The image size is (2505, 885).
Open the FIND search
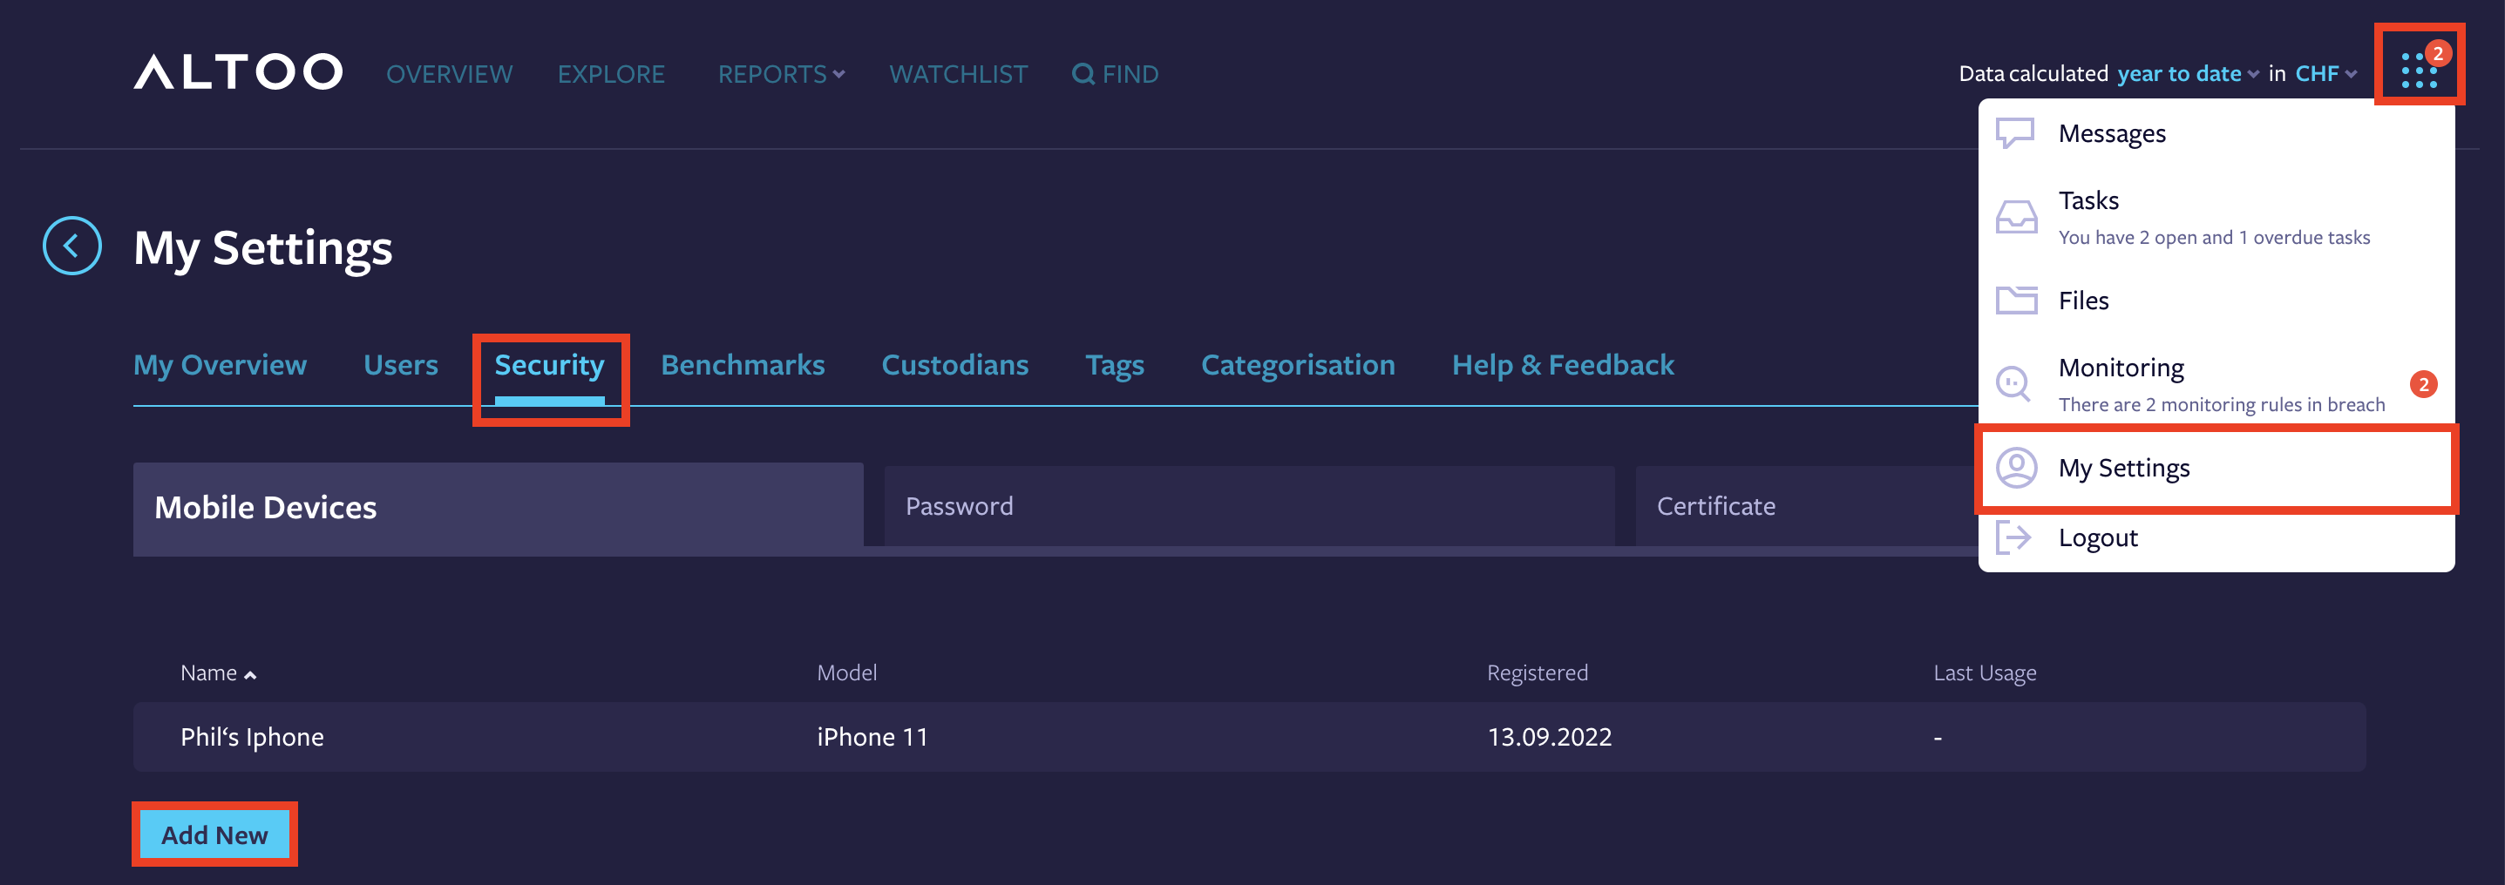1115,74
